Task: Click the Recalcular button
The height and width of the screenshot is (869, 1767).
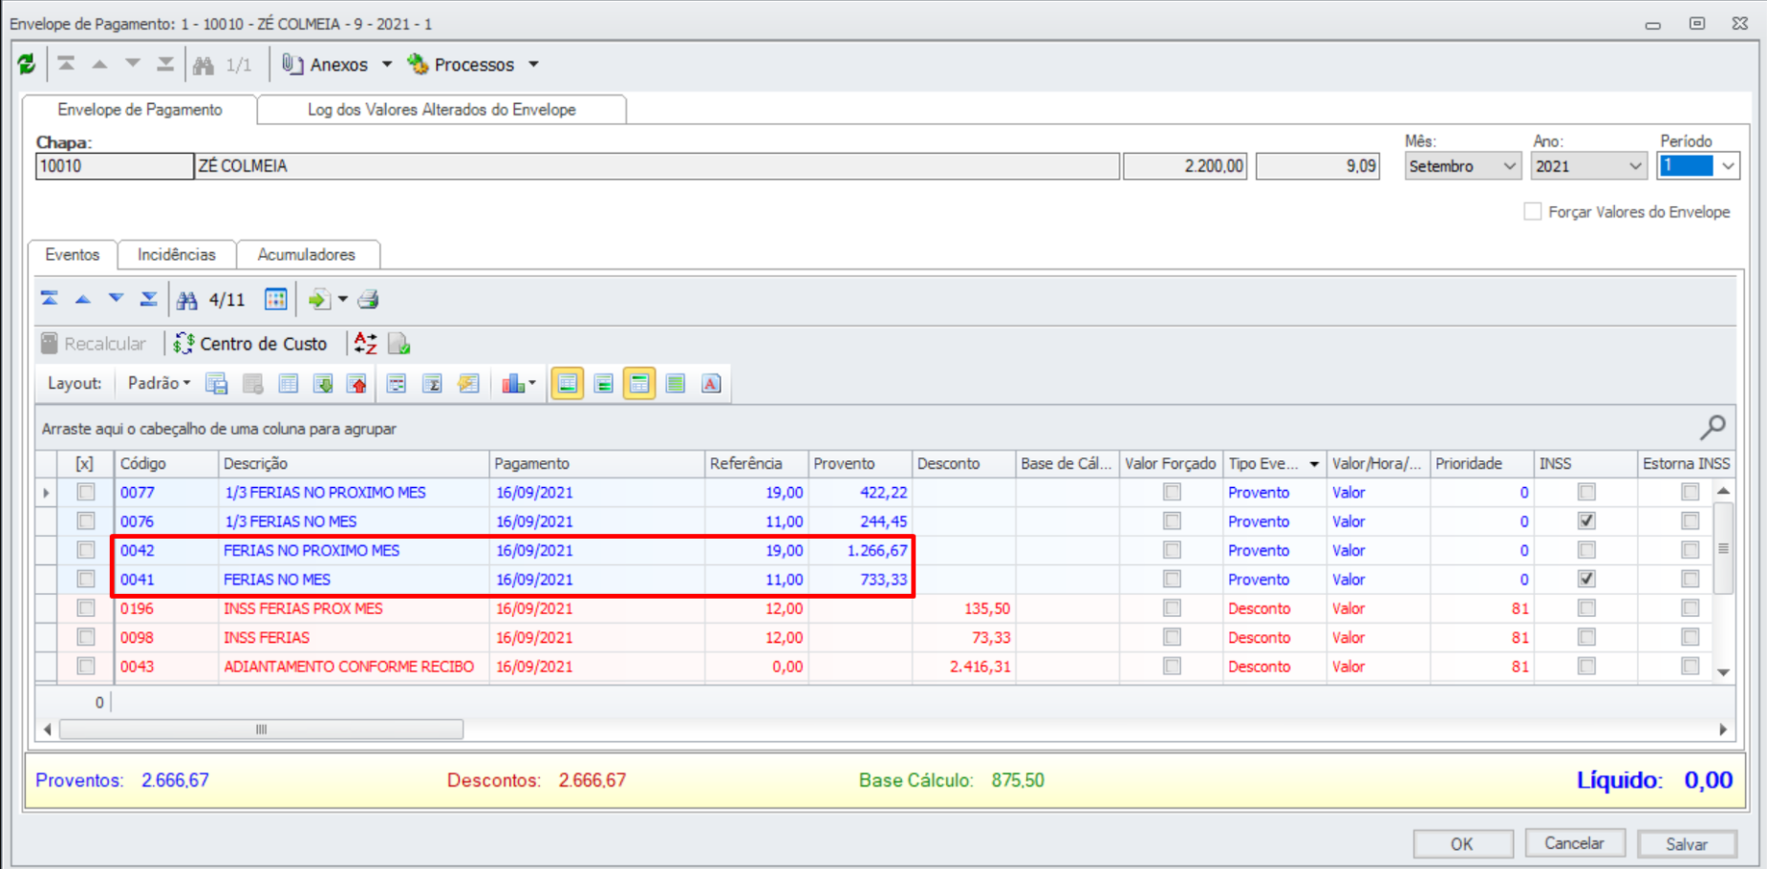Action: [x=94, y=343]
